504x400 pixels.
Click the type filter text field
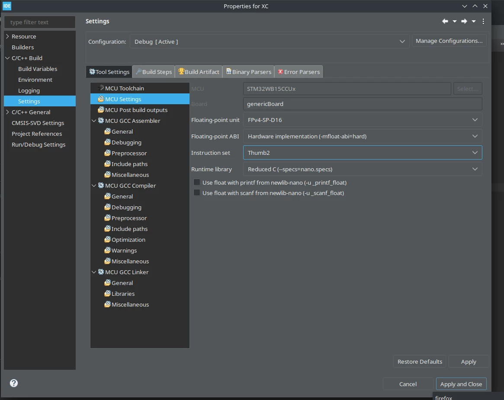[x=40, y=22]
